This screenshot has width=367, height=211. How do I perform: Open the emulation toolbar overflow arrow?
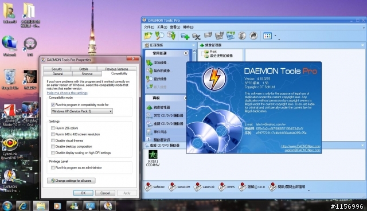point(309,190)
